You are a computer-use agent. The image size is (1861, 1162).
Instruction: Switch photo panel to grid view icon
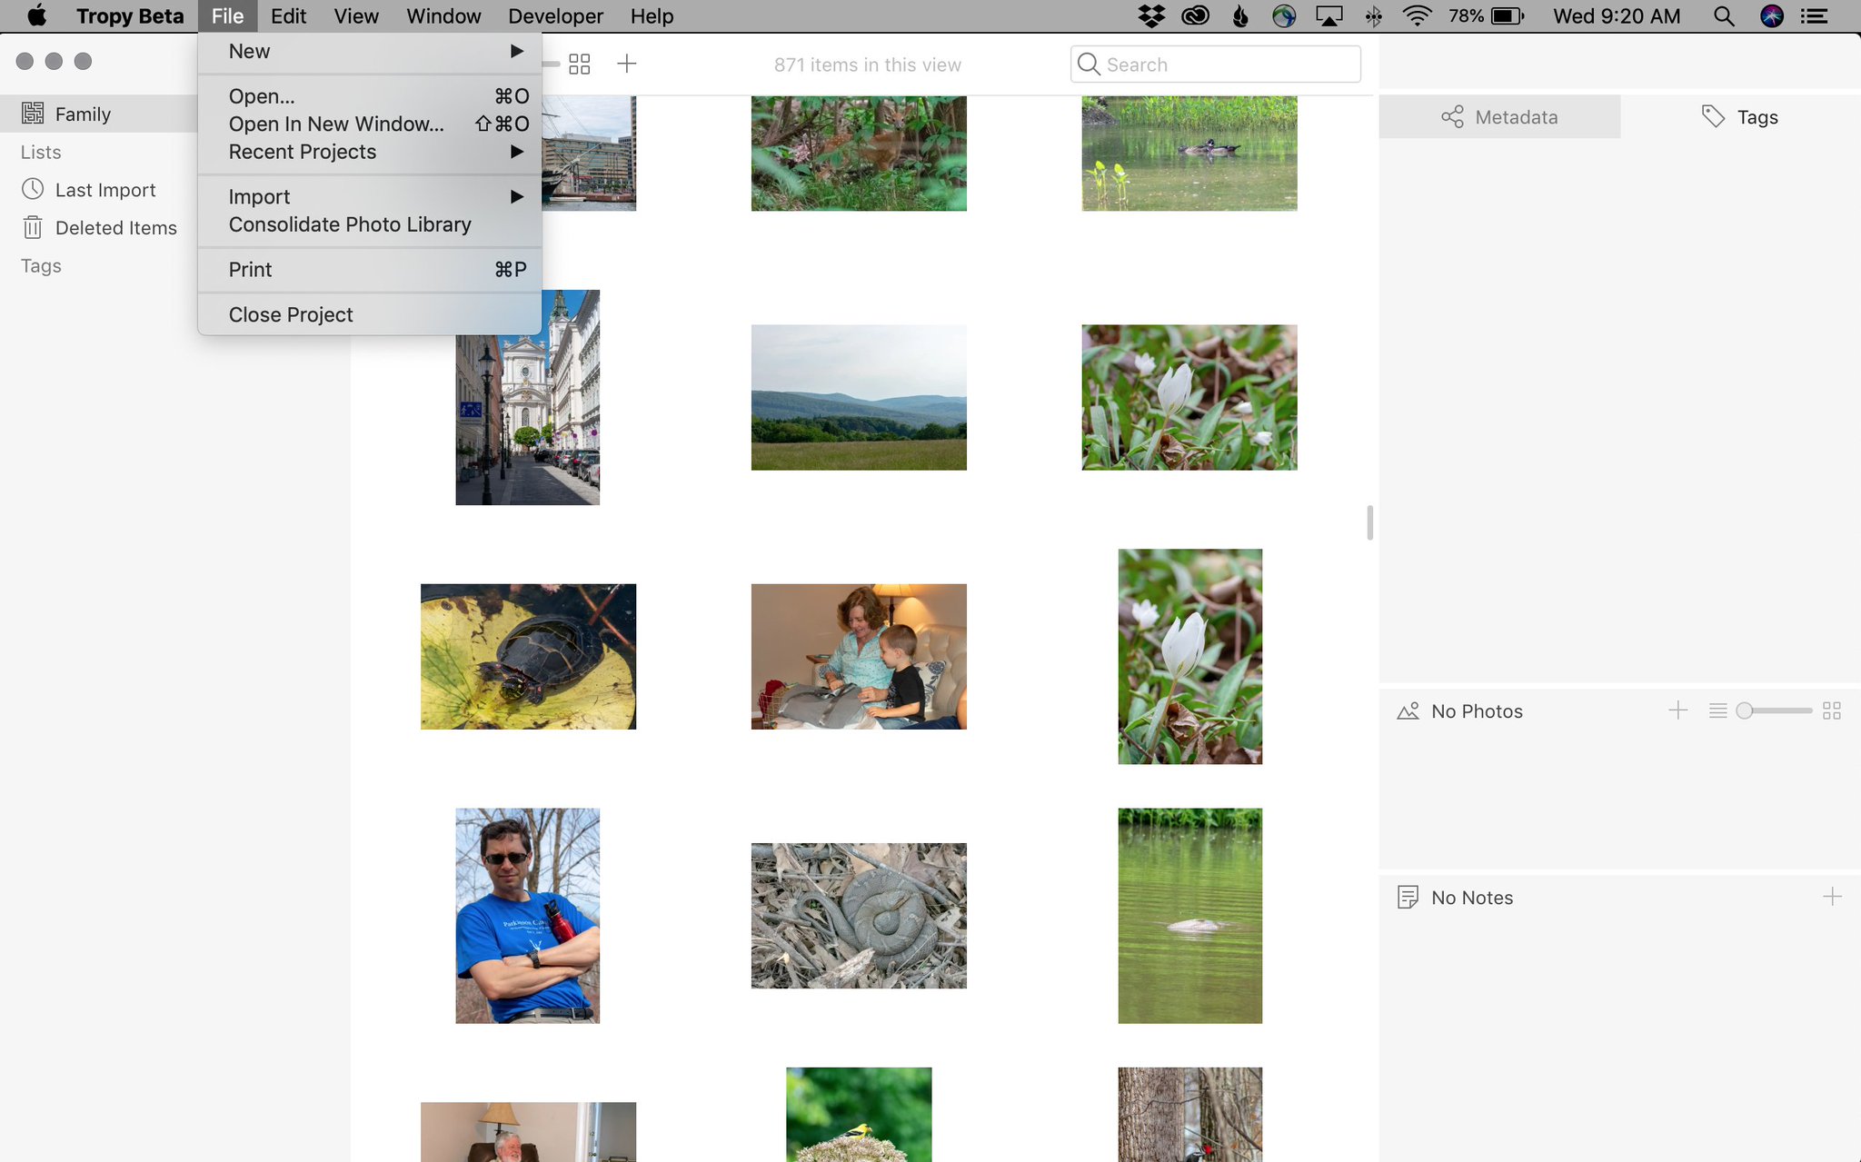tap(1832, 710)
